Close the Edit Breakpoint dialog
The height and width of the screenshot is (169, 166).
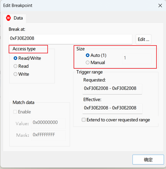160,6
